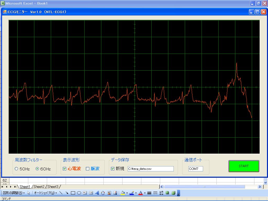Close the ECGモニター window
This screenshot has height=201, width=268.
point(264,12)
